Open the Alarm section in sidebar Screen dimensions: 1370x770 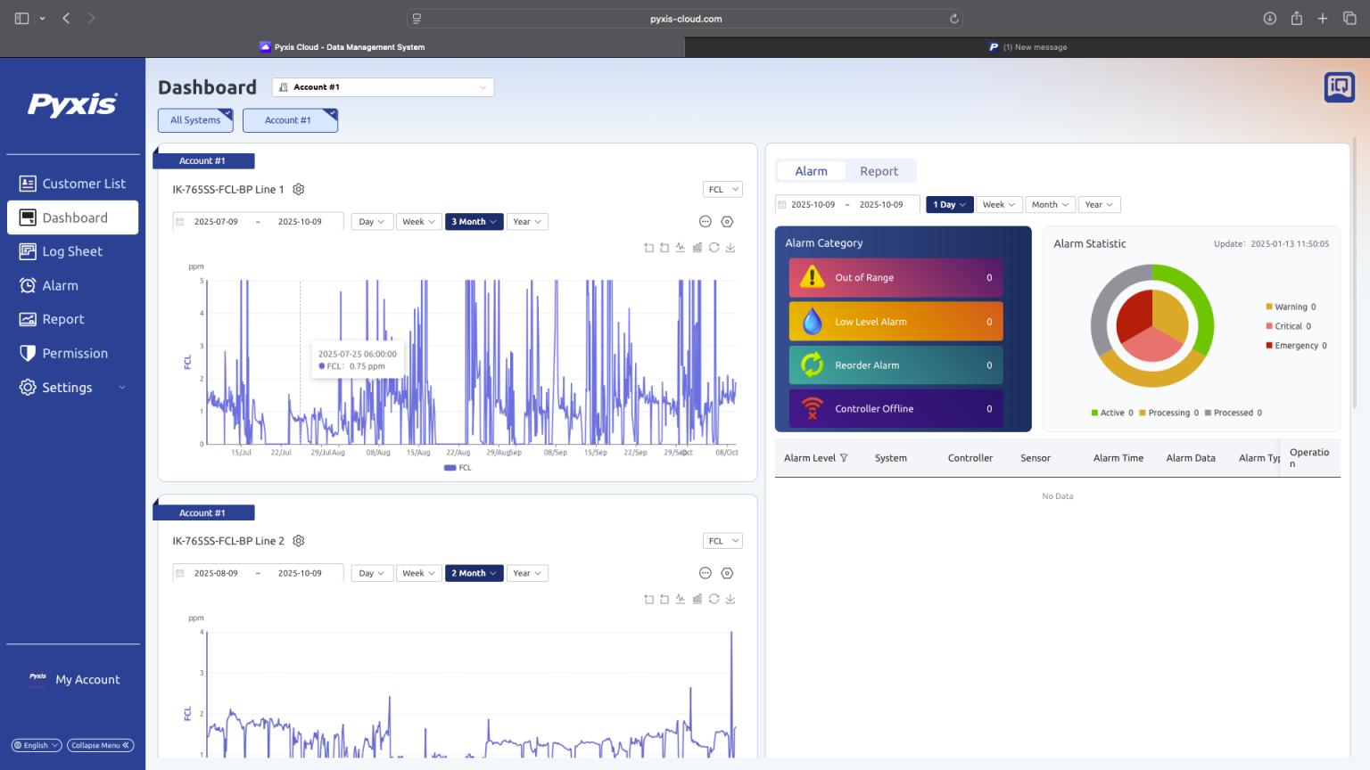click(x=60, y=285)
